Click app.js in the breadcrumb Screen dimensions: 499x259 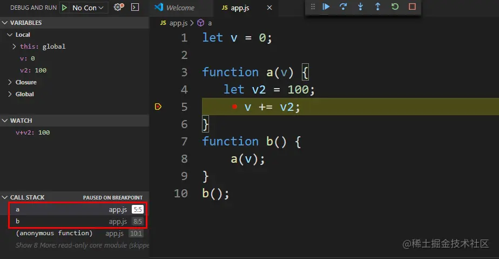[x=178, y=23]
